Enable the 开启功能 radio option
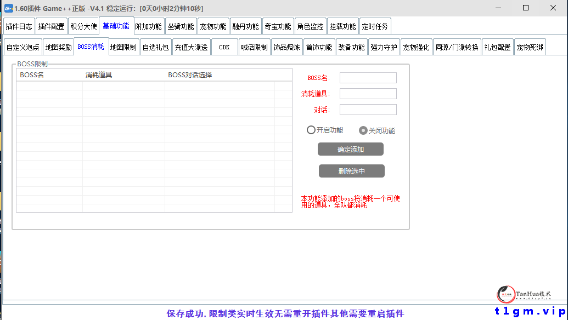This screenshot has width=568, height=320. pyautogui.click(x=311, y=130)
